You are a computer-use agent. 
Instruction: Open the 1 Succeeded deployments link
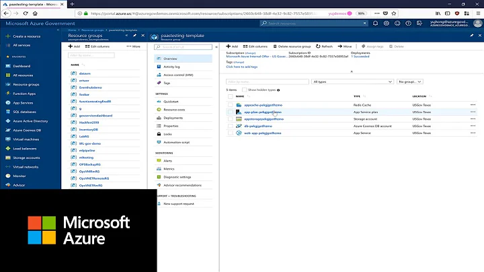tap(360, 57)
